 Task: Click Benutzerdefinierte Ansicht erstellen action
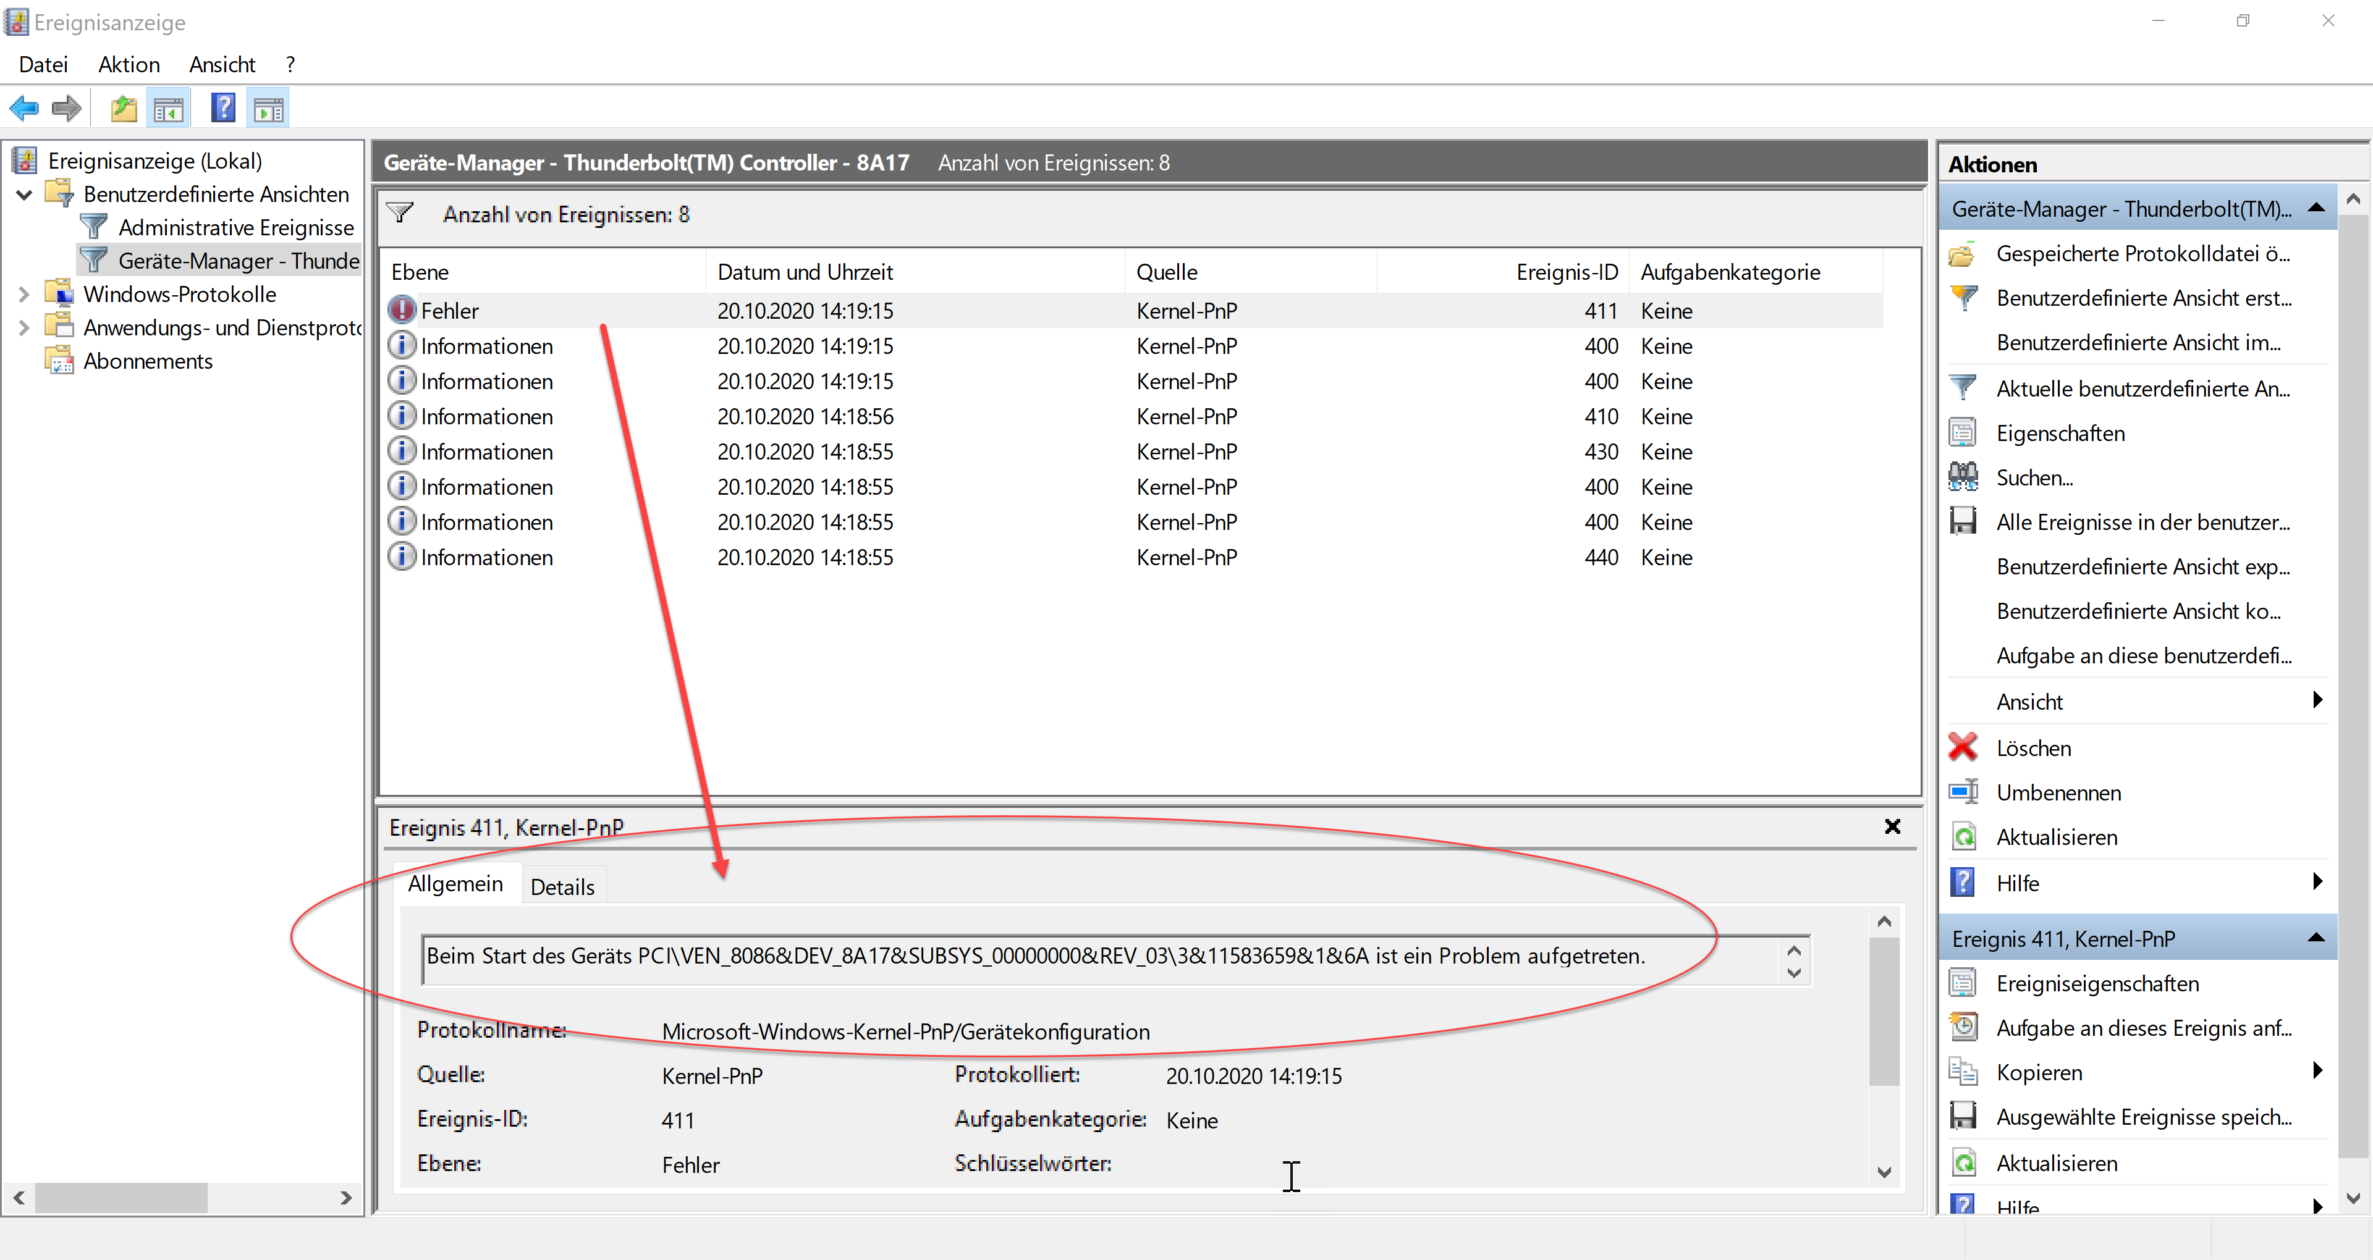(2142, 298)
